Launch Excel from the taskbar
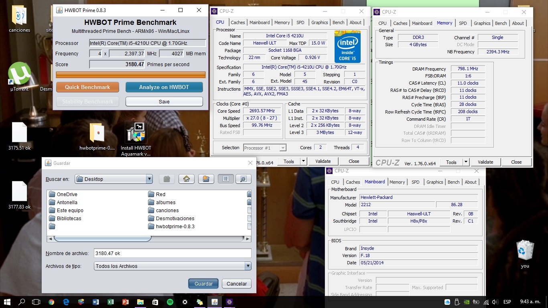The image size is (548, 308). 110,302
